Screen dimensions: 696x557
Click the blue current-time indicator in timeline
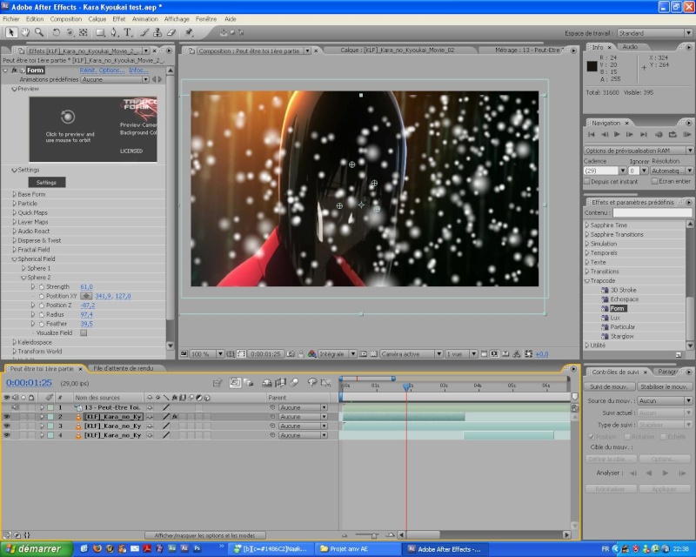tap(406, 387)
